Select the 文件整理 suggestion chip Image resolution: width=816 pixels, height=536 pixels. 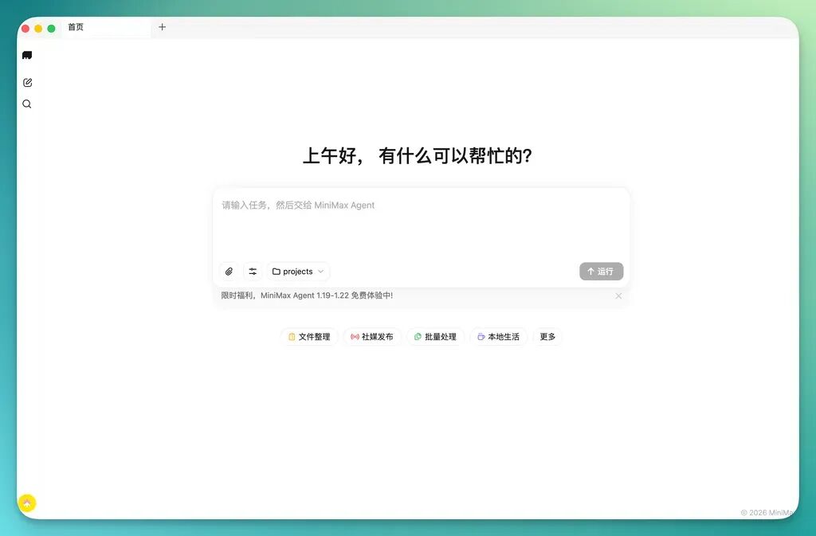coord(310,337)
